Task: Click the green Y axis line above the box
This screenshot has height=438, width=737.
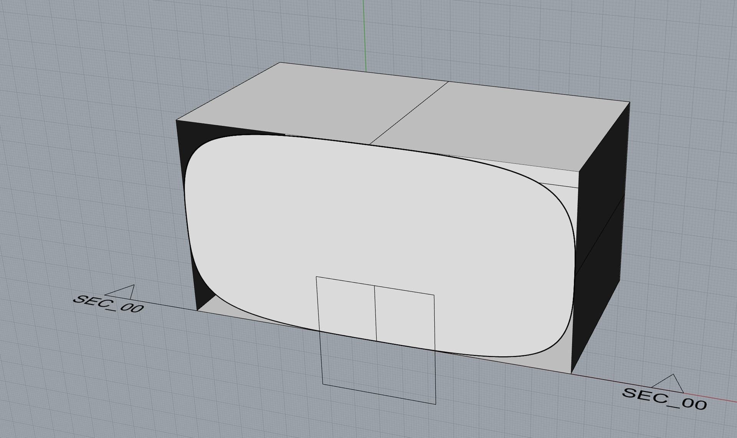Action: 365,35
